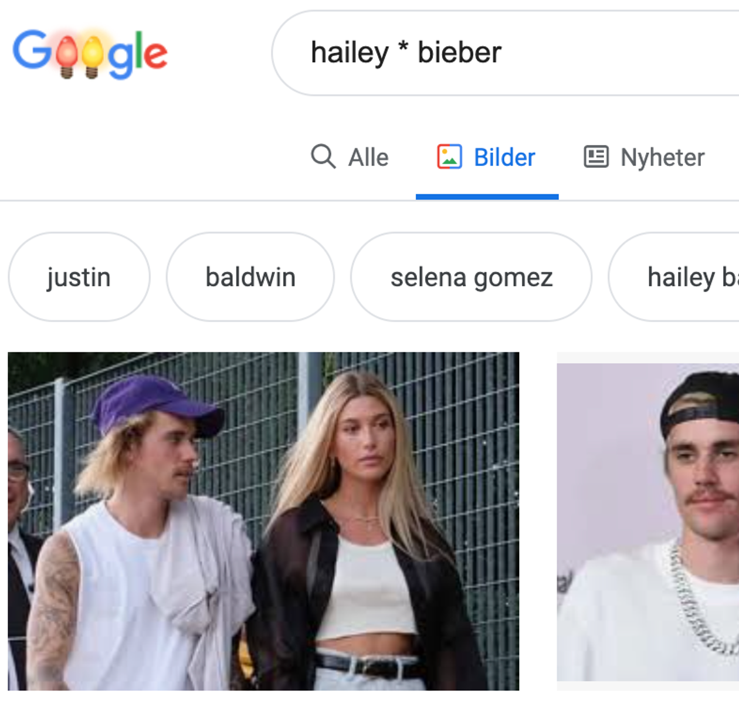Click the newspaper icon beside Nyheter
The width and height of the screenshot is (739, 707).
coord(596,157)
